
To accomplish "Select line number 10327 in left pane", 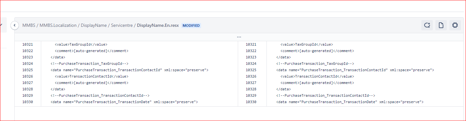I will (x=27, y=83).
